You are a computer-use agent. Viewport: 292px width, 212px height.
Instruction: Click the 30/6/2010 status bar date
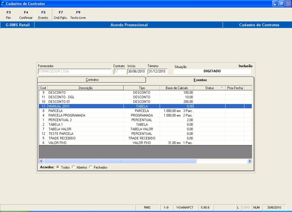pyautogui.click(x=274, y=207)
